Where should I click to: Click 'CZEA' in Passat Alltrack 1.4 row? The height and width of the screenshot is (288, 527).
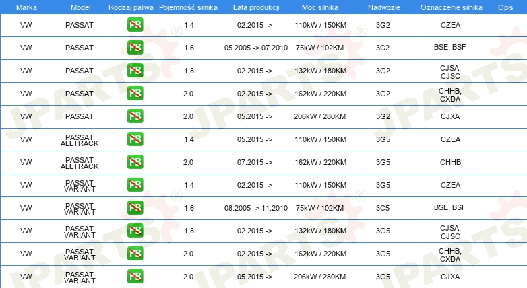(450, 139)
